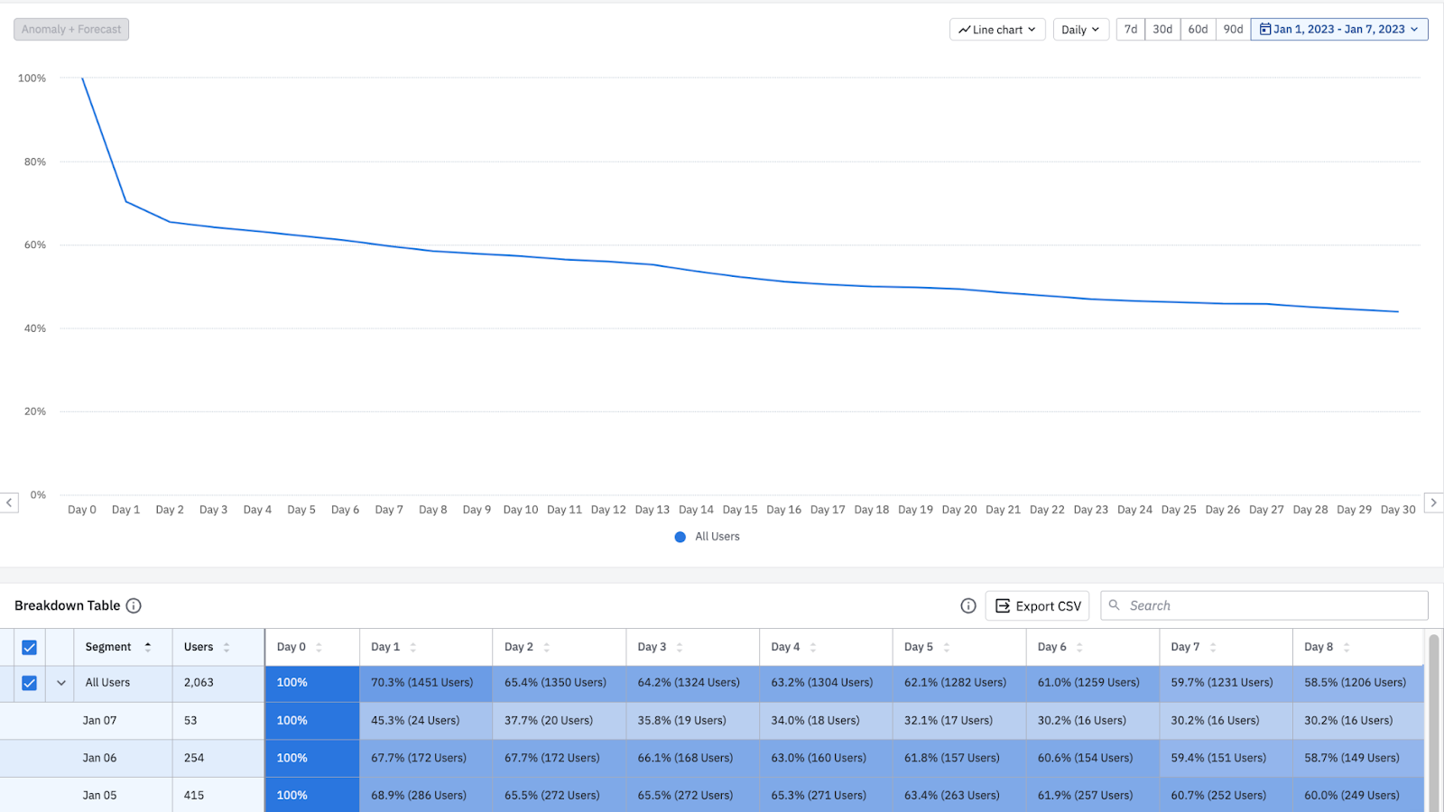Click the breakdown table Search field
The height and width of the screenshot is (812, 1444).
1263,605
